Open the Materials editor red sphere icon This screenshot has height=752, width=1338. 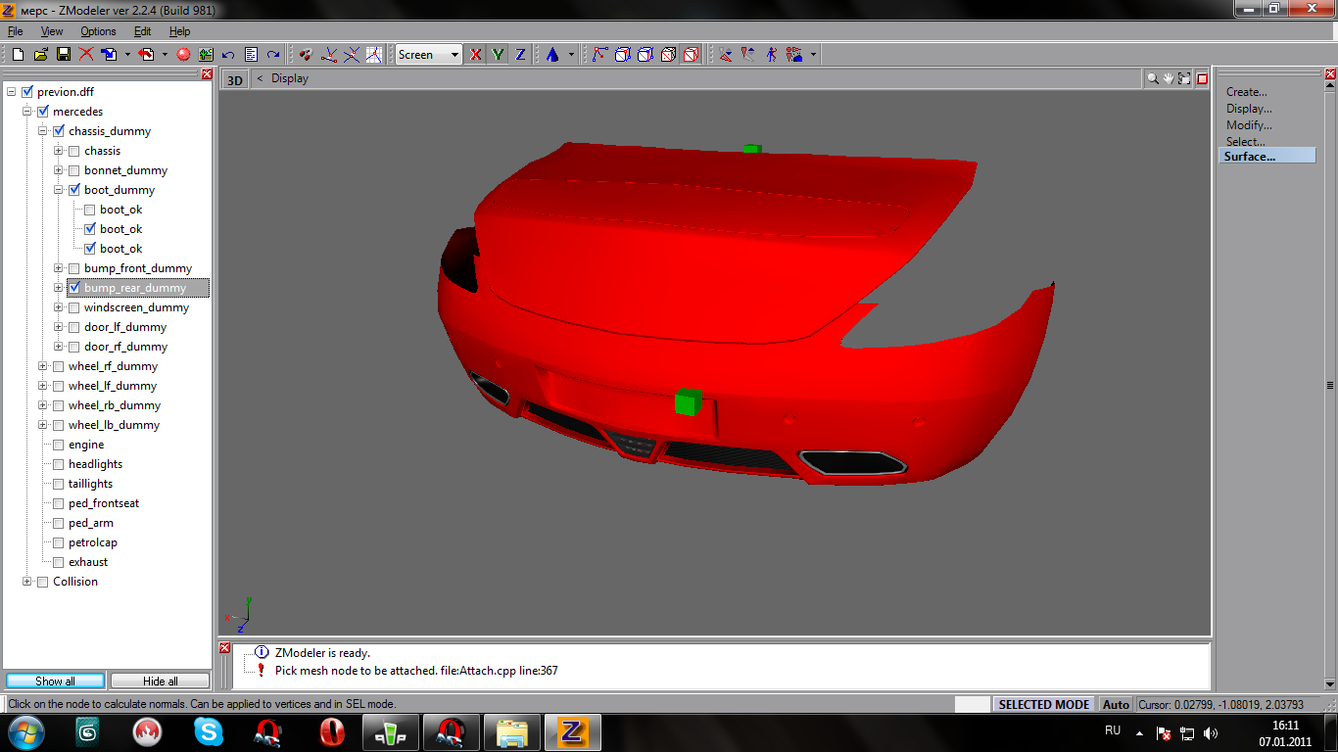tap(183, 55)
